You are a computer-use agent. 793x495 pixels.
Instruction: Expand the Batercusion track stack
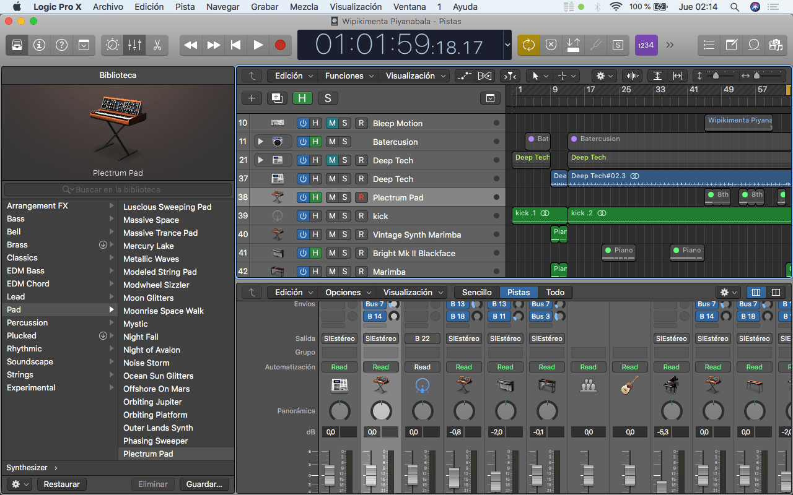pos(261,142)
